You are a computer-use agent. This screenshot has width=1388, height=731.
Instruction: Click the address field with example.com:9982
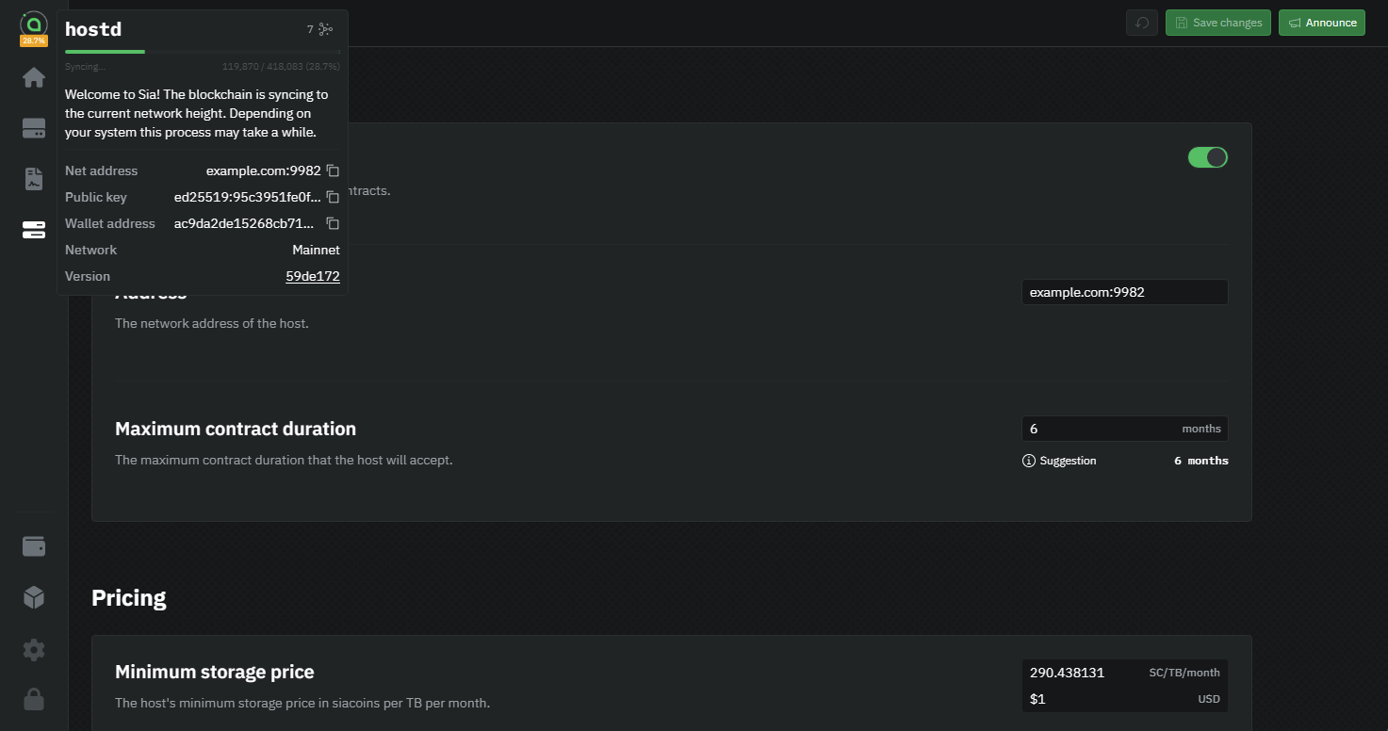click(1124, 292)
